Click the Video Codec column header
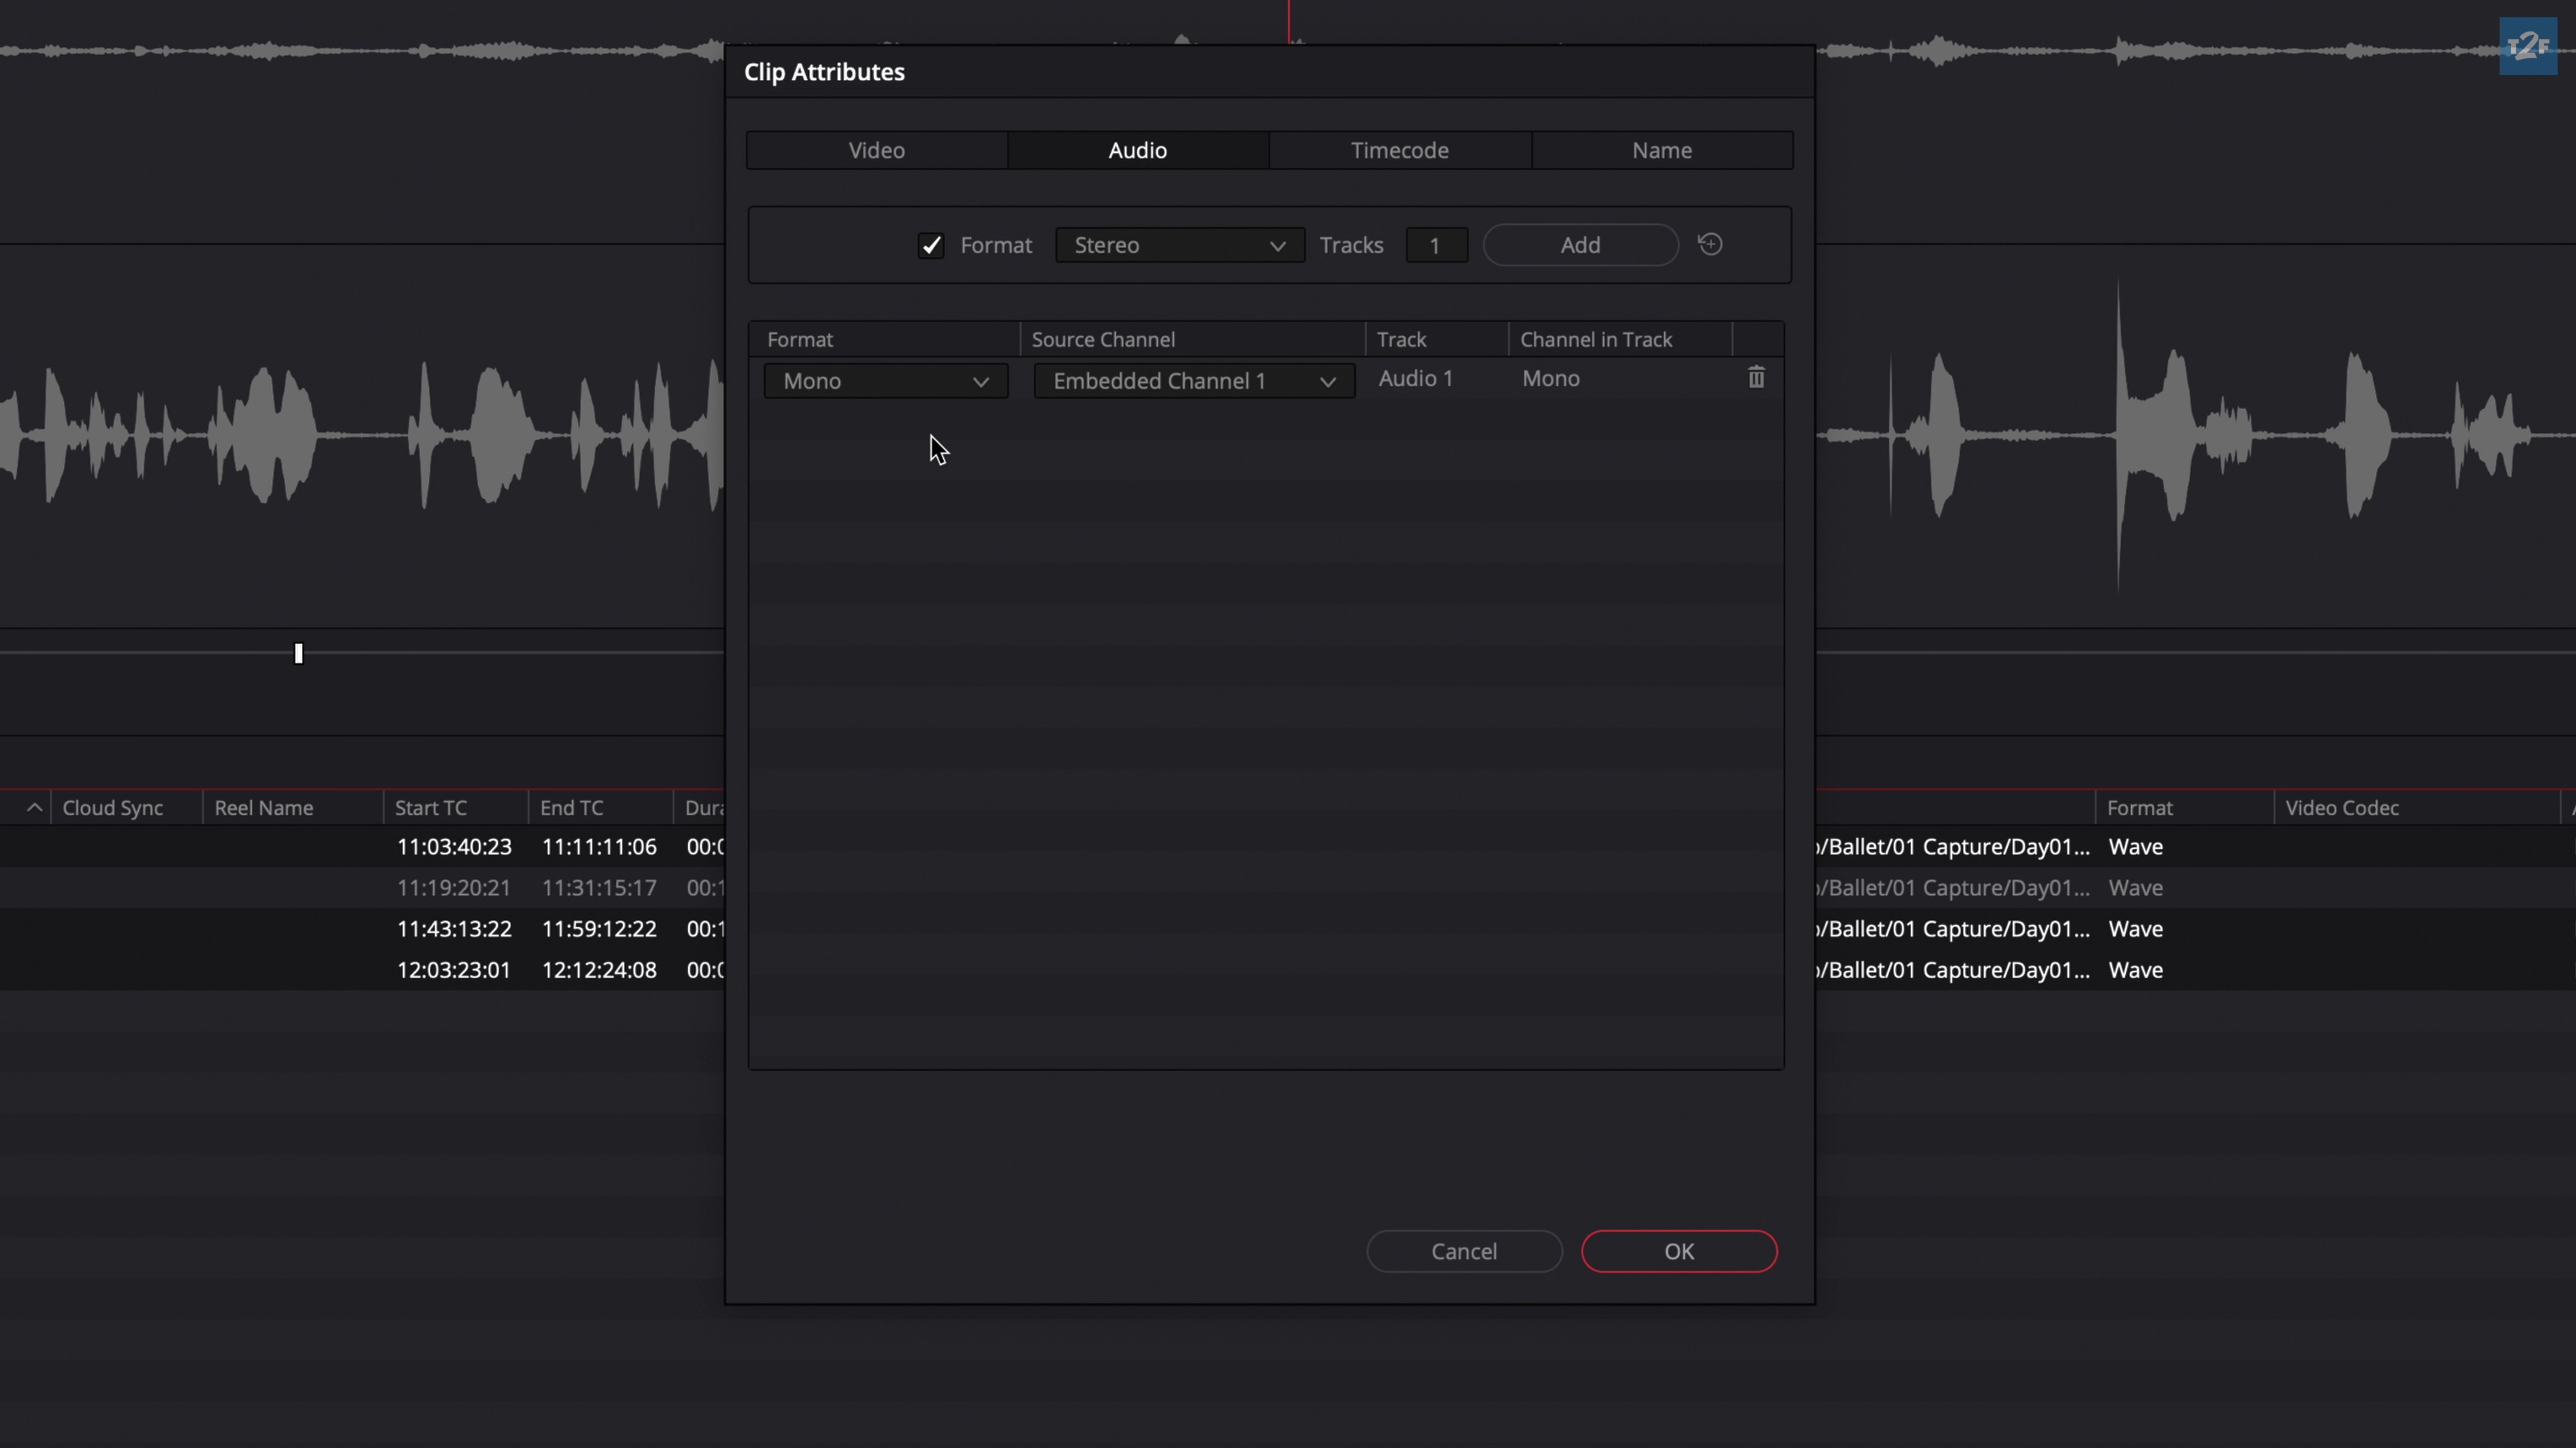Image resolution: width=2576 pixels, height=1448 pixels. coord(2341,807)
